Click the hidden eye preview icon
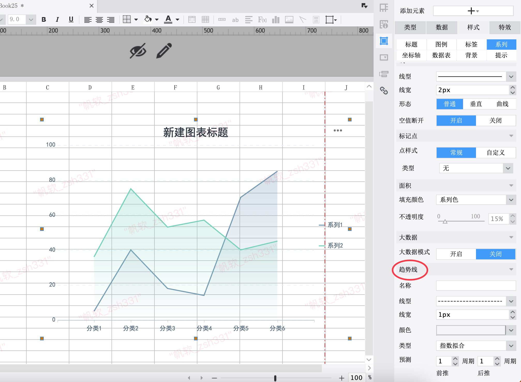 click(x=138, y=51)
